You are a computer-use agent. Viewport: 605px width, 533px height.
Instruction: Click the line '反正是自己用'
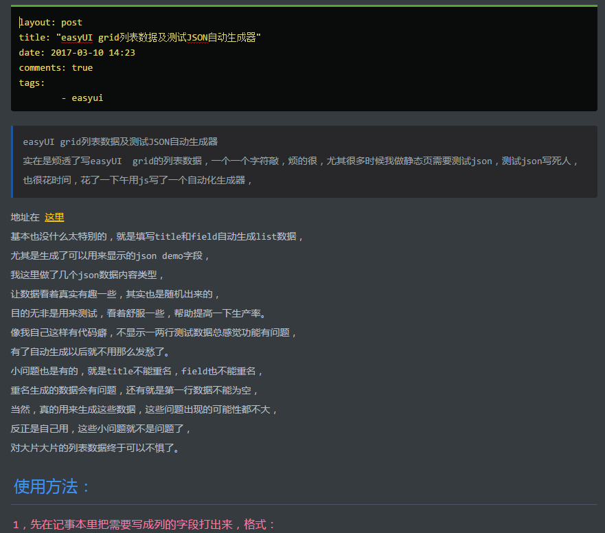(x=101, y=429)
